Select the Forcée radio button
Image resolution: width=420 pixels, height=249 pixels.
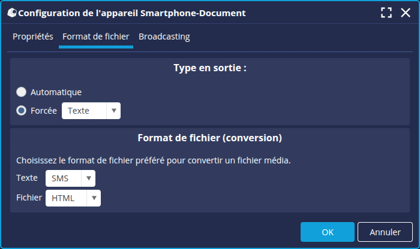(x=21, y=111)
